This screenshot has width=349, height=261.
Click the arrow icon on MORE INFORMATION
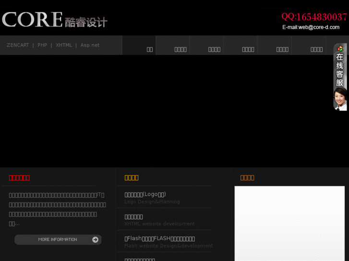coord(95,239)
